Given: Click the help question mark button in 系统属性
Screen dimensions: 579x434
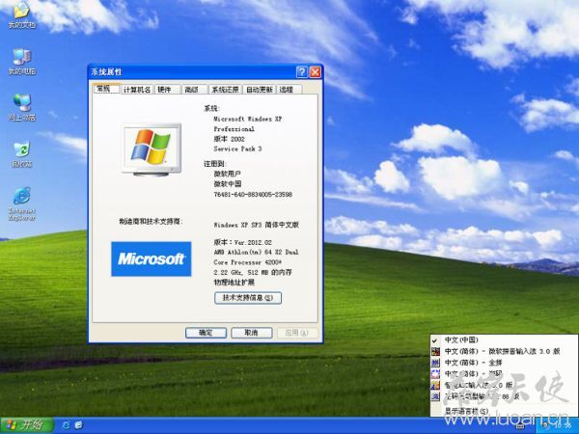Looking at the screenshot, I should (x=302, y=72).
